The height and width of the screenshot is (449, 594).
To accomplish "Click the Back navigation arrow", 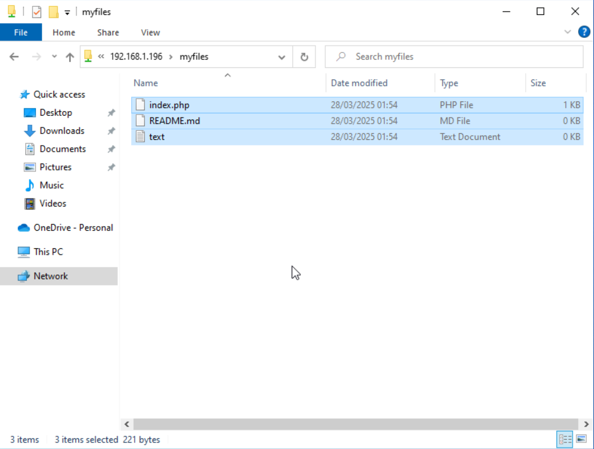I will [x=14, y=57].
